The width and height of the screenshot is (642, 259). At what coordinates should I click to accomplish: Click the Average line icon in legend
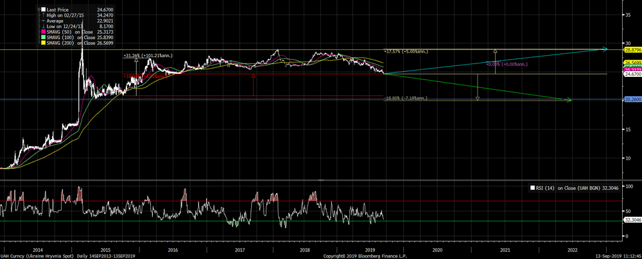[x=43, y=22]
